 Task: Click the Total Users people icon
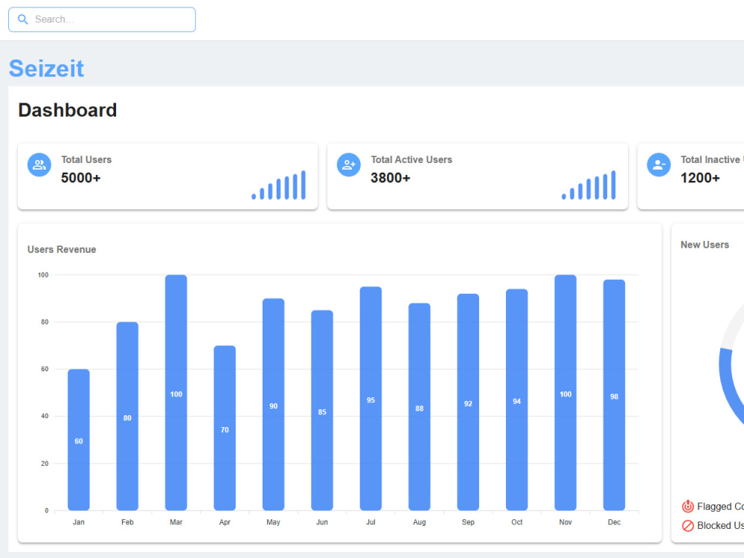click(x=39, y=164)
